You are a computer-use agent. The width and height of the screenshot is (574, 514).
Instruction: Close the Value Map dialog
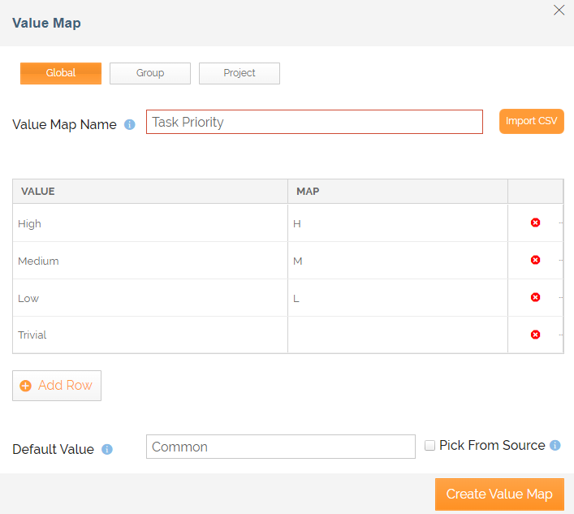tap(559, 11)
